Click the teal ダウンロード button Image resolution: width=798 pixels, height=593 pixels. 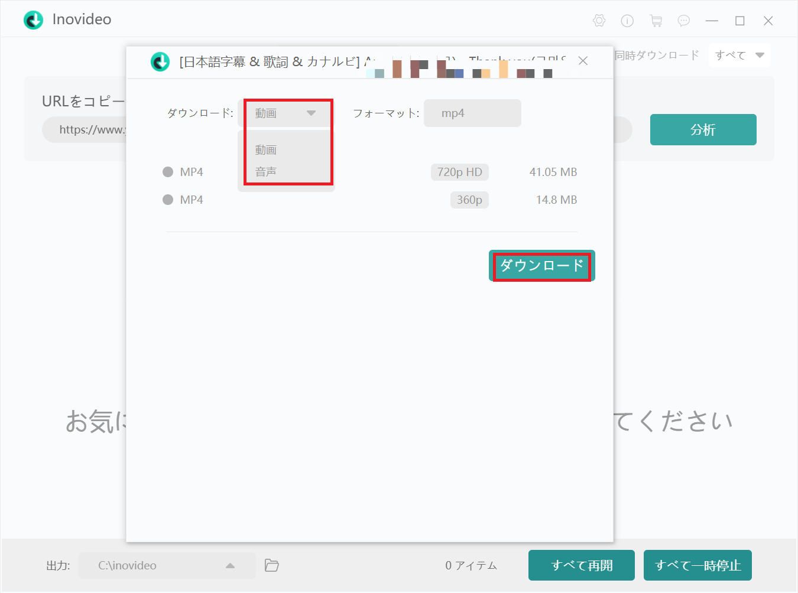(542, 265)
